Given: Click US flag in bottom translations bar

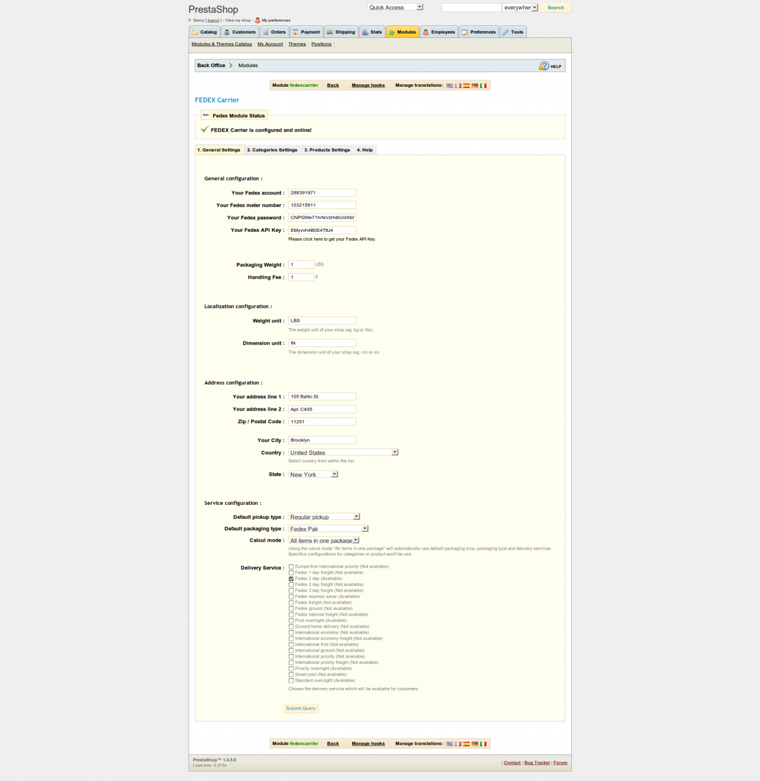Looking at the screenshot, I should 450,744.
